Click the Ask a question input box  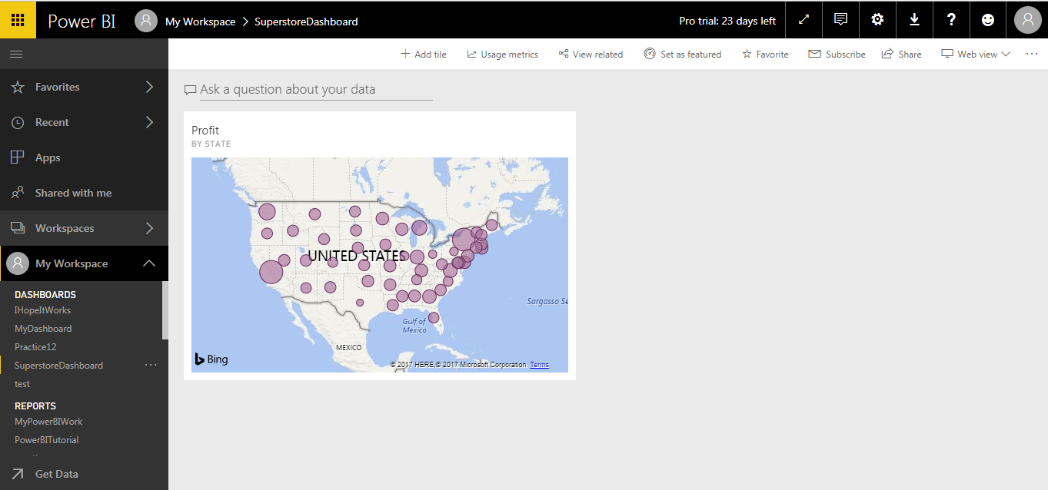(x=316, y=90)
